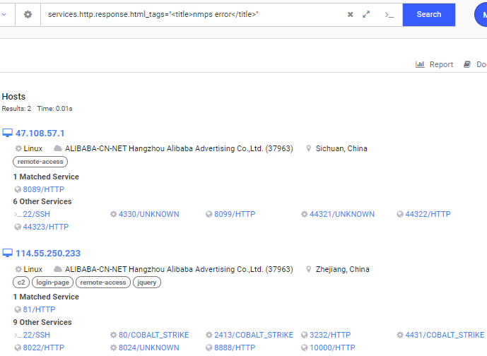Open the terminal-style query icon

coord(388,14)
